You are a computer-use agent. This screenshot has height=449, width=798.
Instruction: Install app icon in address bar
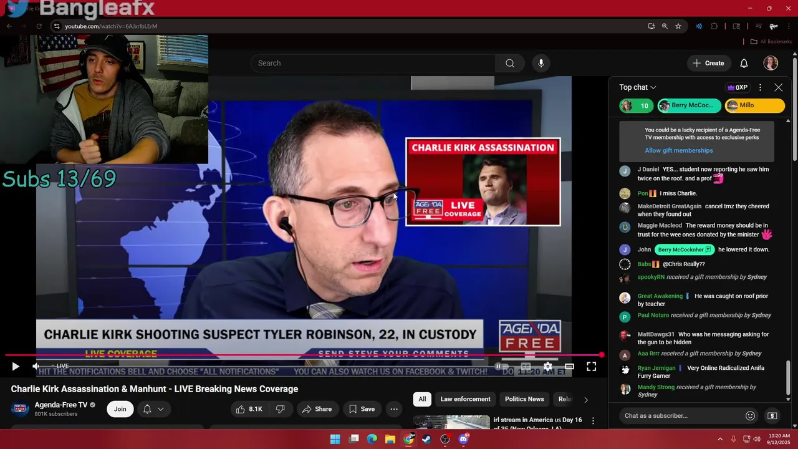click(651, 26)
